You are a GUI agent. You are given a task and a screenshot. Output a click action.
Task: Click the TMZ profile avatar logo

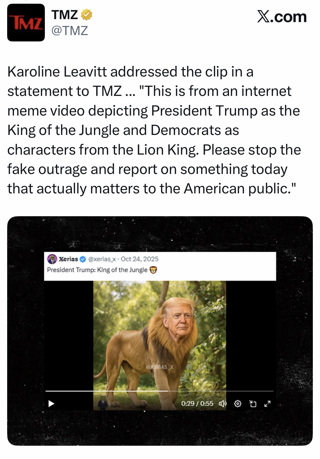coord(26,23)
